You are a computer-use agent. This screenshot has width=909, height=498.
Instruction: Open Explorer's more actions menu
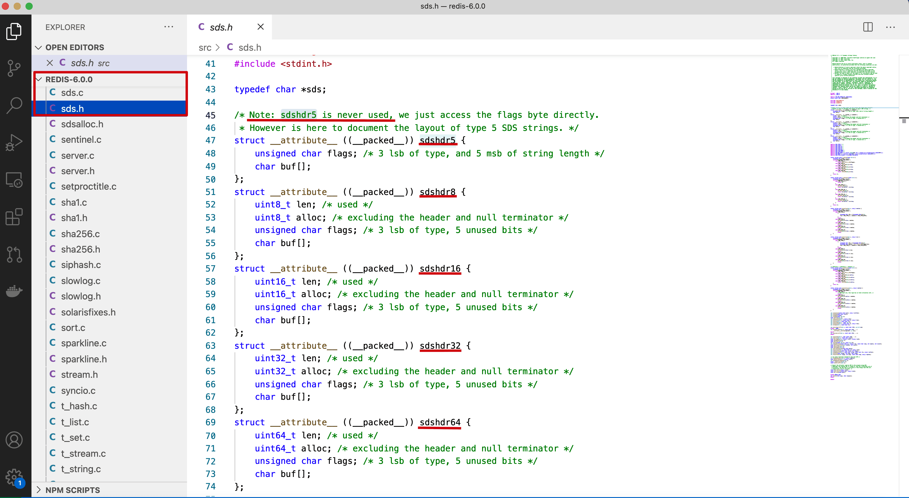click(169, 27)
